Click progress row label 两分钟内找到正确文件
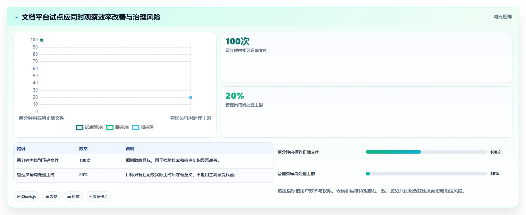This screenshot has height=215, width=526. click(298, 152)
